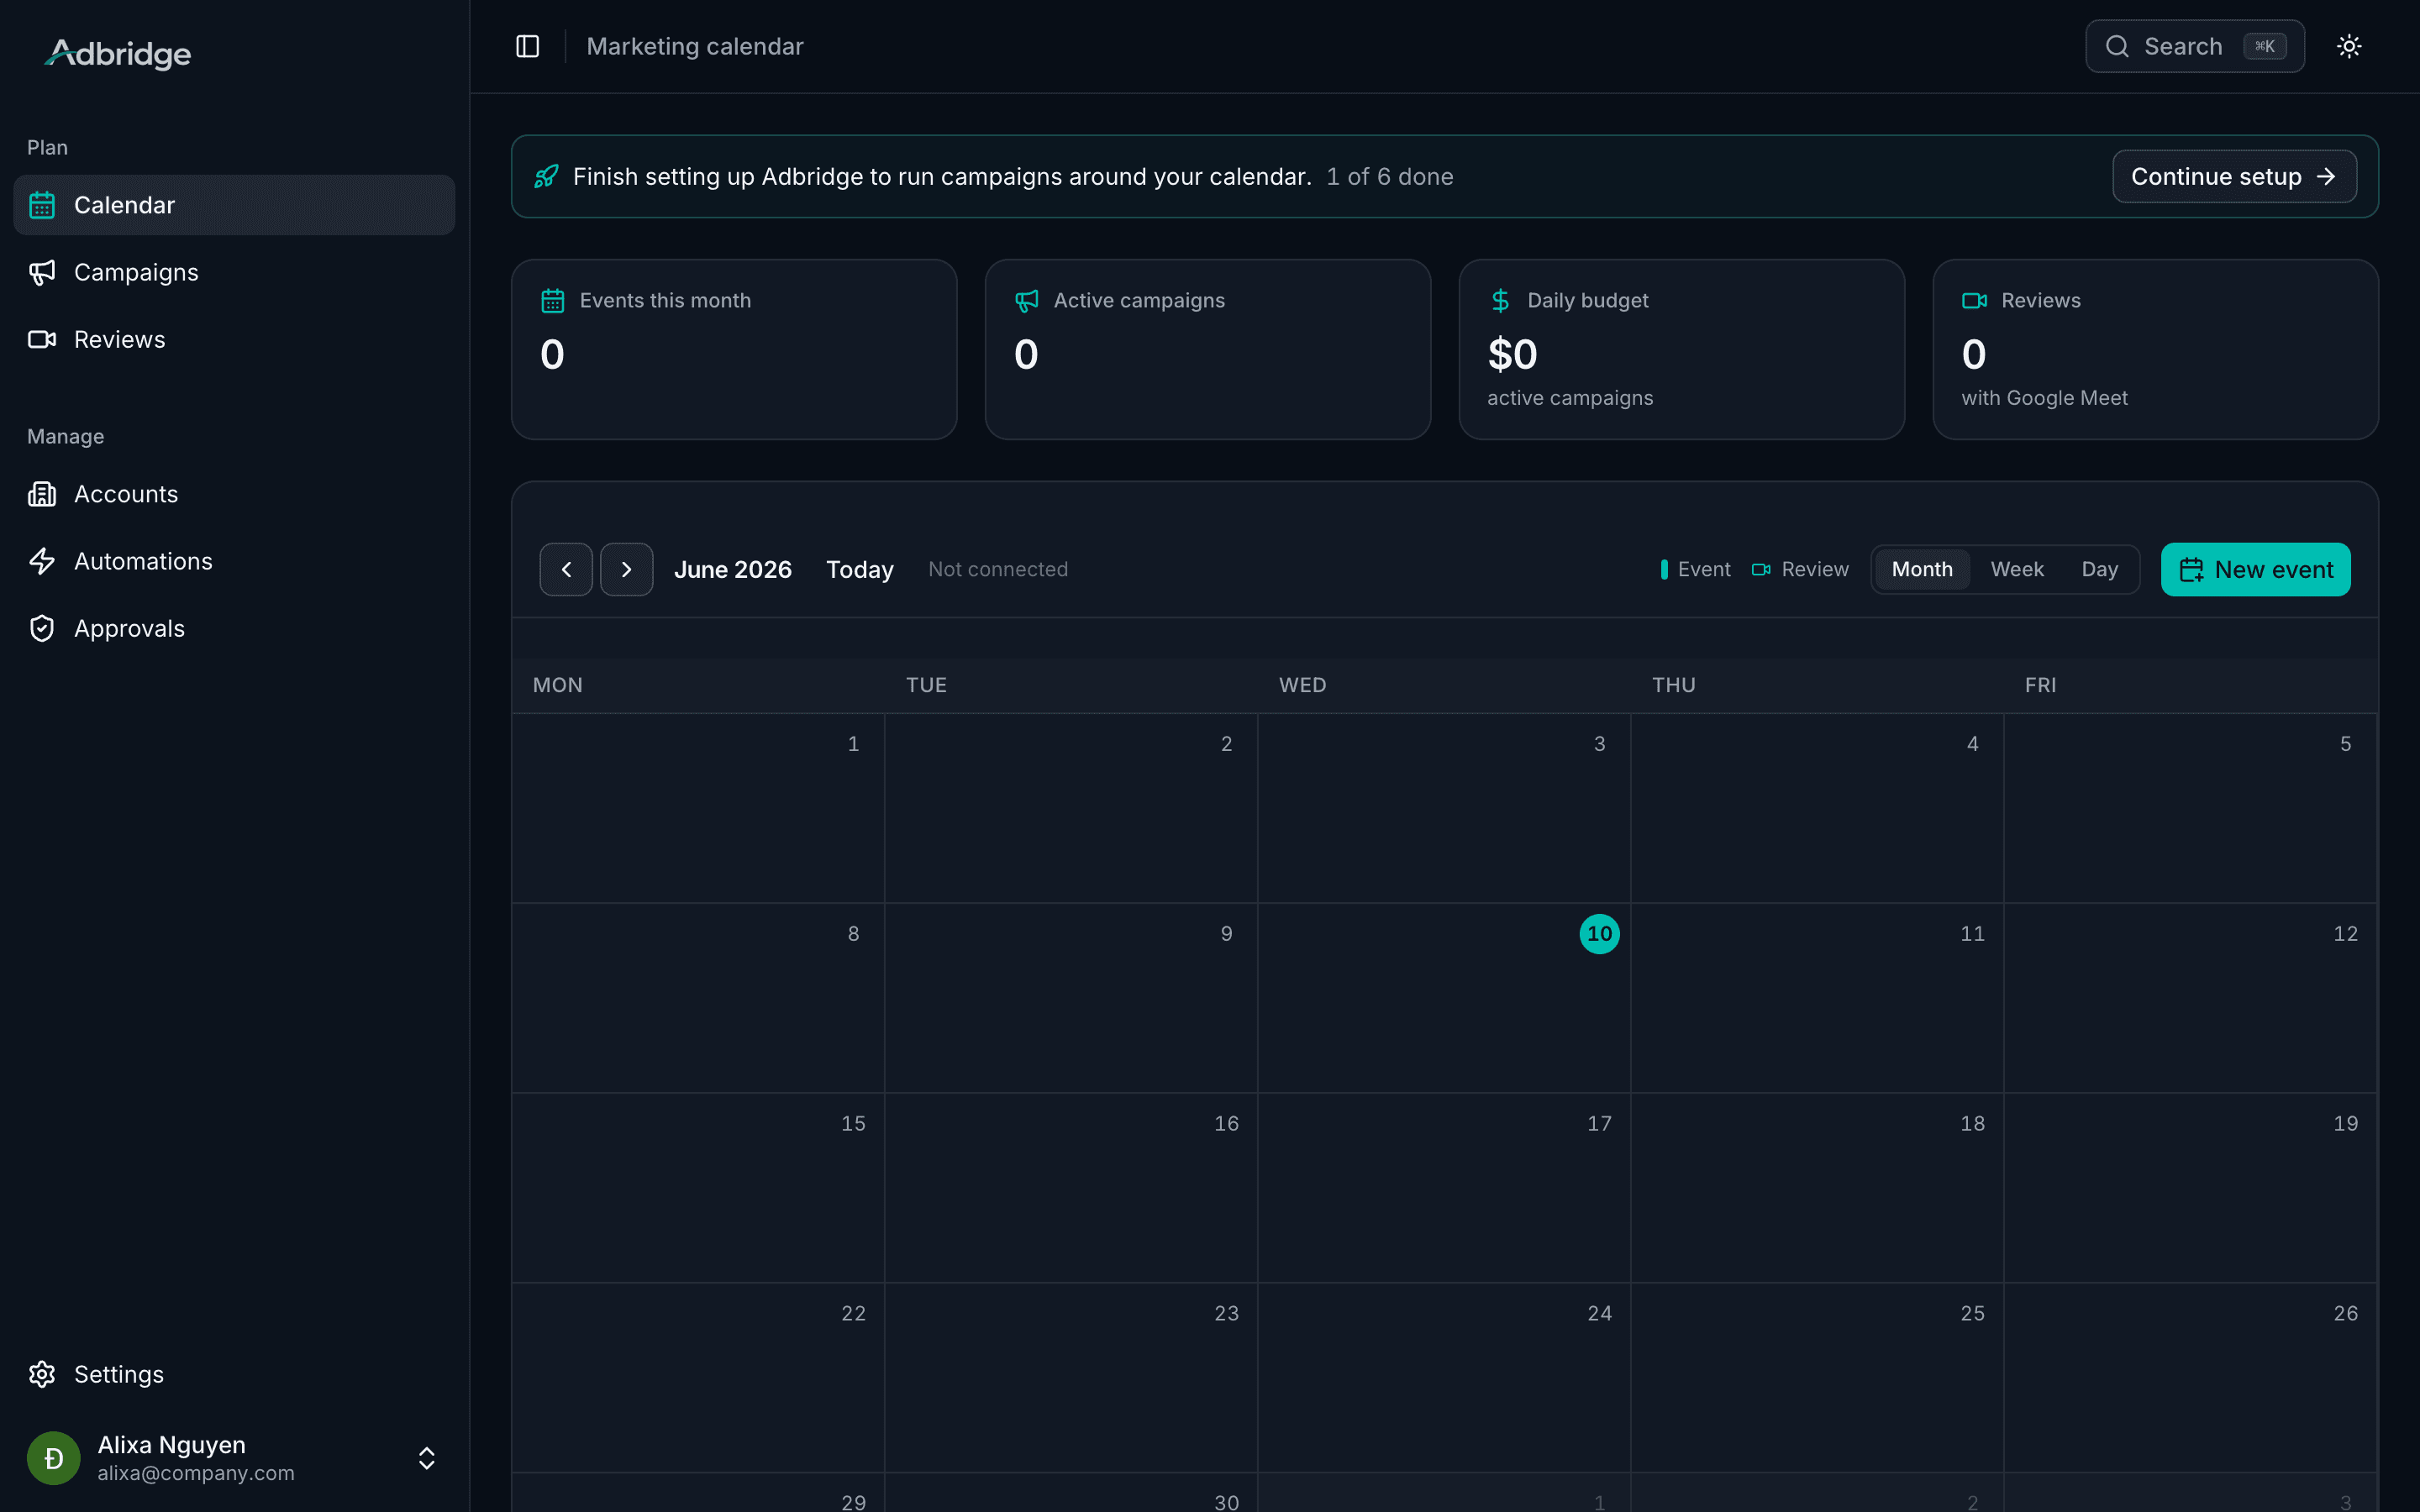
Task: Create a New event
Action: pyautogui.click(x=2255, y=569)
